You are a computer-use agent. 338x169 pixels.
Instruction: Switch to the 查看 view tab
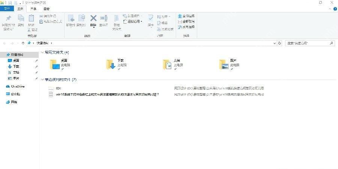click(x=46, y=9)
